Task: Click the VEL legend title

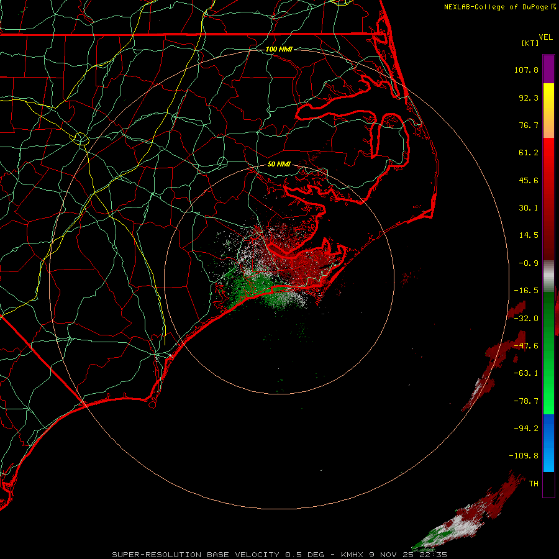Action: point(545,37)
